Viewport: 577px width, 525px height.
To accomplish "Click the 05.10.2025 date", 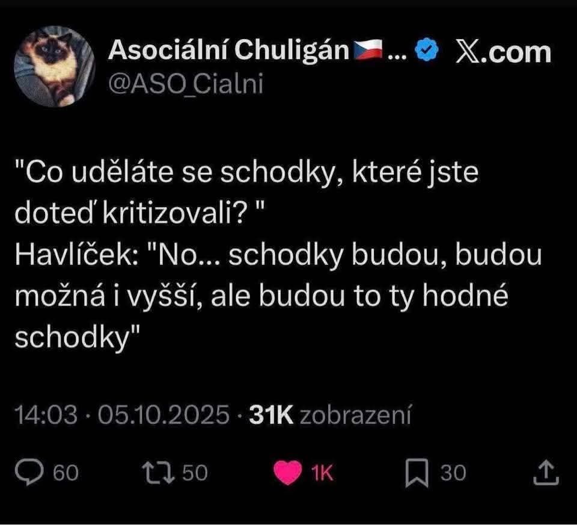I will click(163, 415).
